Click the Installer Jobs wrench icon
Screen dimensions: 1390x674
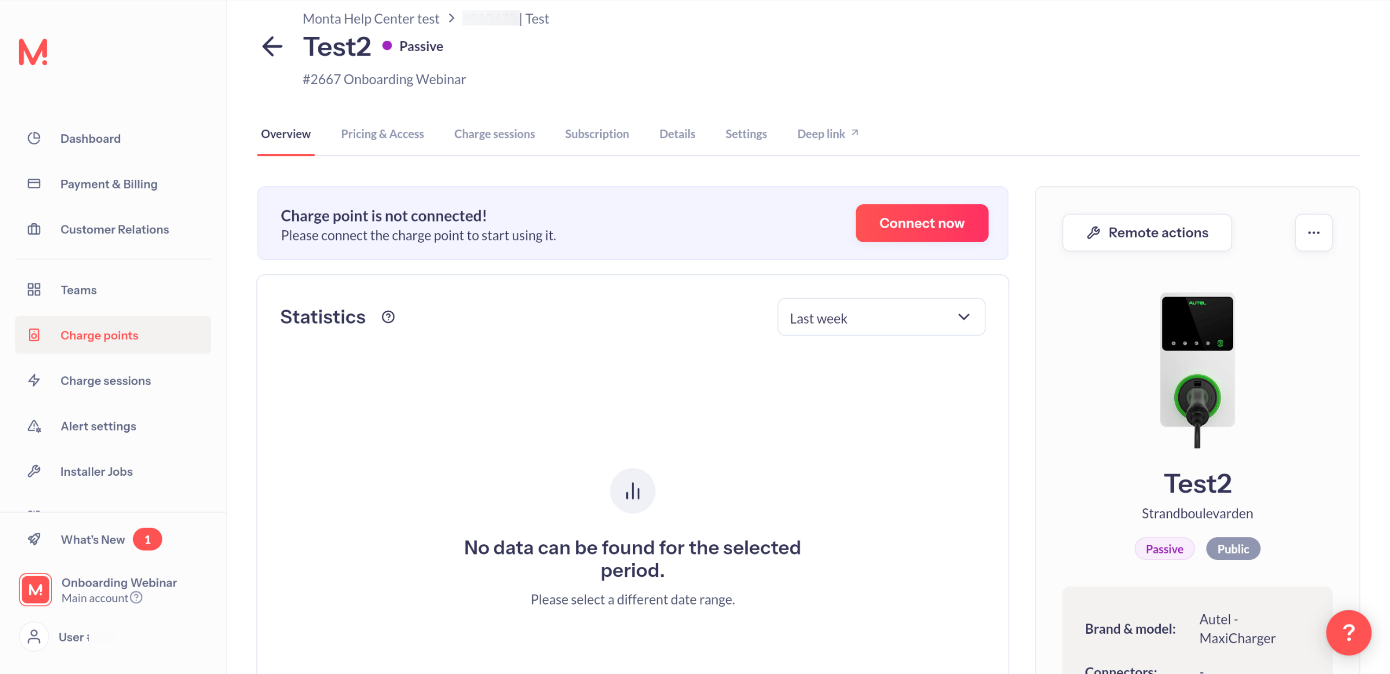tap(34, 471)
